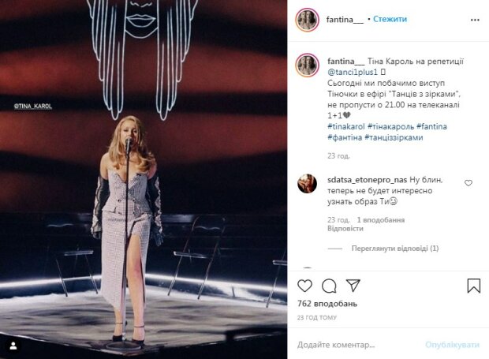Reply to the comment via Відповісти

[x=345, y=229]
